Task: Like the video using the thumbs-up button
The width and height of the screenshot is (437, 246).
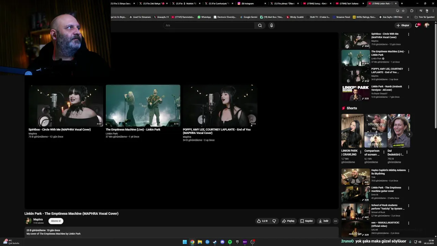Action: pos(263,221)
